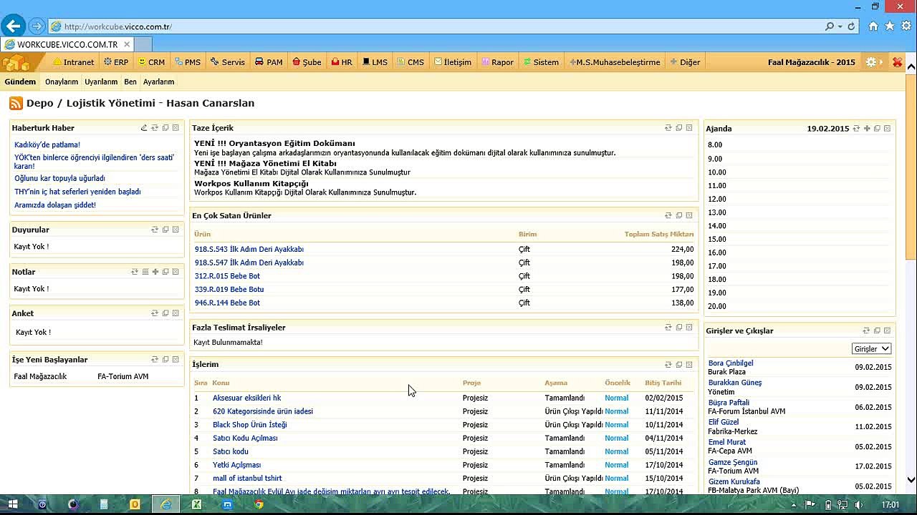Image resolution: width=917 pixels, height=515 pixels.
Task: Open the Girişler dropdown list
Action: [871, 349]
